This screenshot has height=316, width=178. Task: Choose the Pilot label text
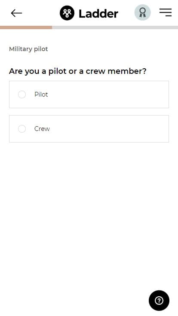[41, 94]
